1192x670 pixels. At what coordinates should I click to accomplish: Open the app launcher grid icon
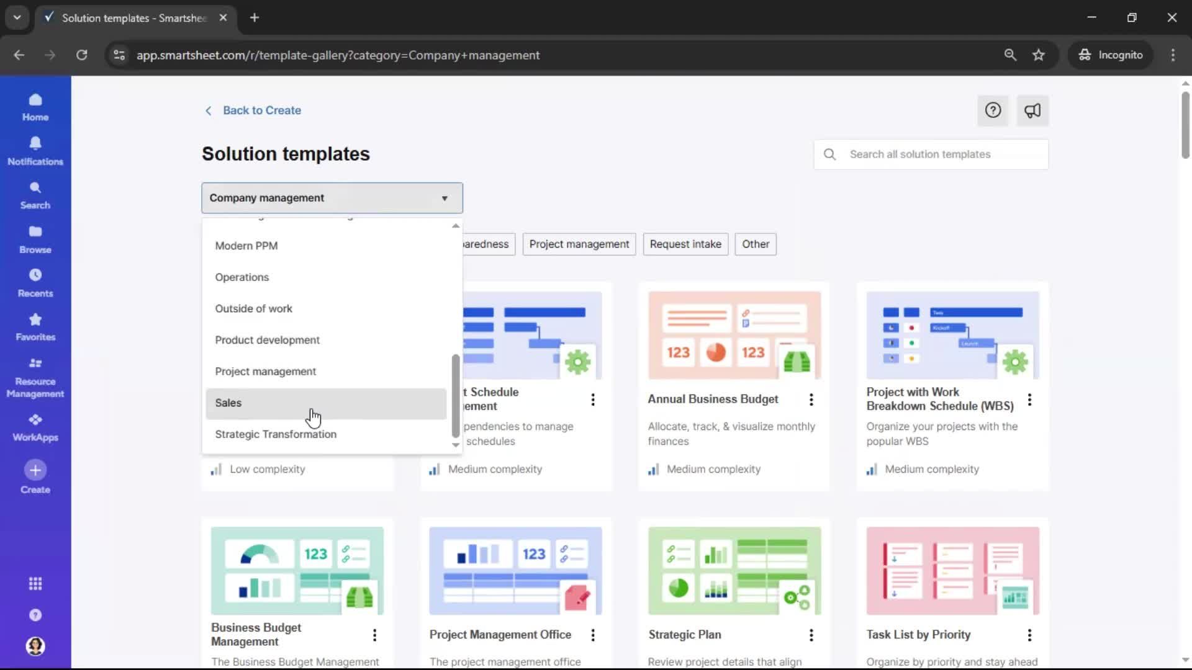(x=35, y=584)
